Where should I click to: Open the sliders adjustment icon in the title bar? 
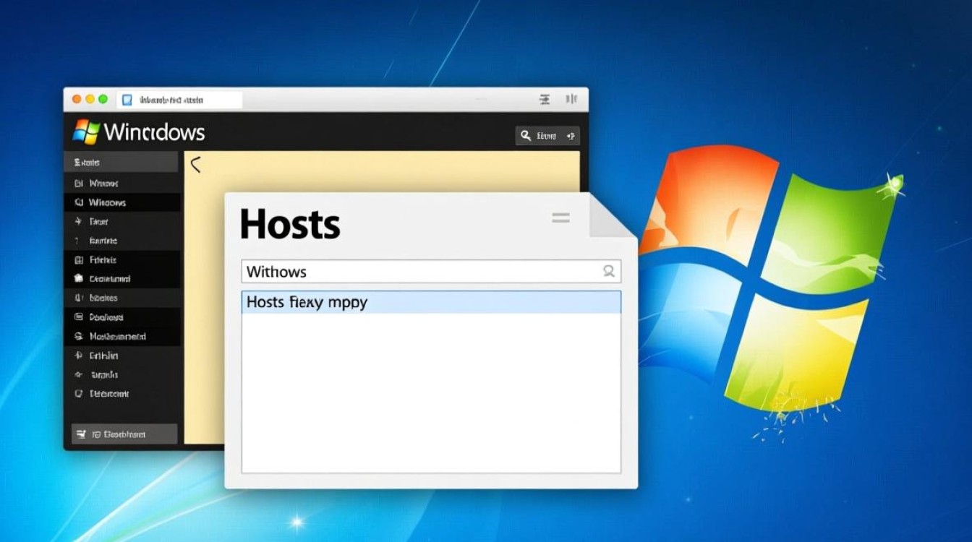pyautogui.click(x=545, y=99)
